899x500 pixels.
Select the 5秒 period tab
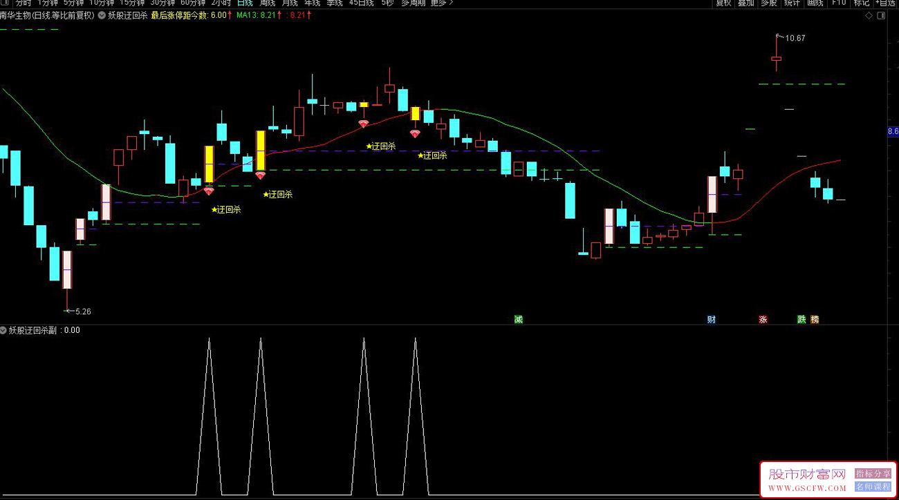(387, 3)
